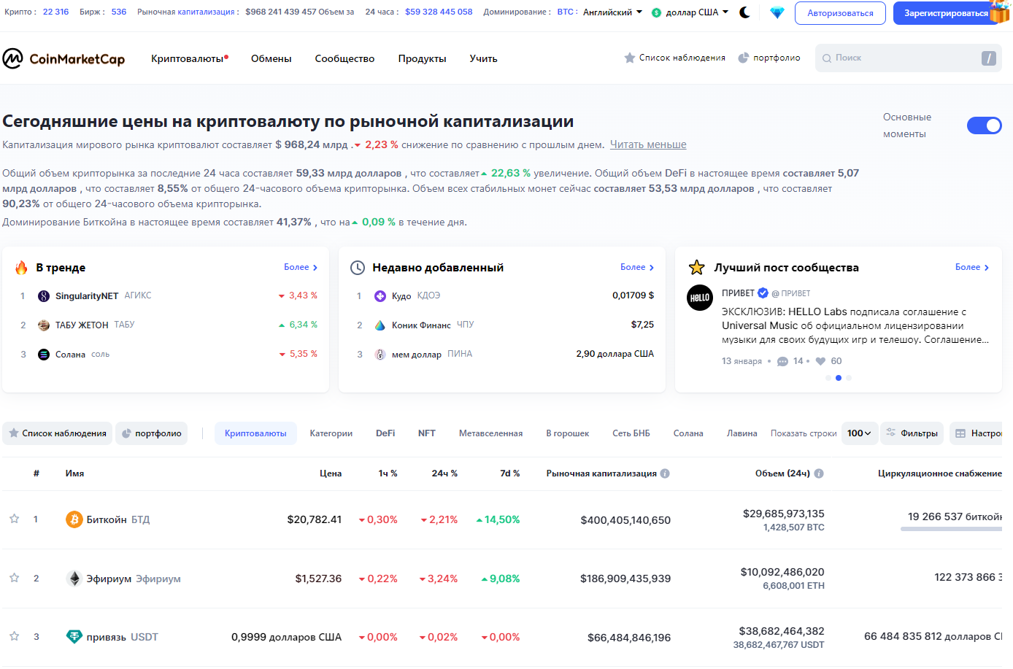The width and height of the screenshot is (1013, 669).
Task: Click the Bitcoin coin icon
Action: click(x=74, y=519)
